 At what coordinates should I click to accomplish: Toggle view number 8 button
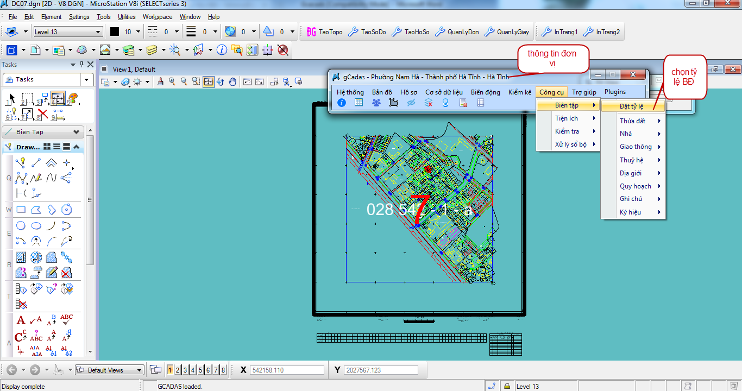[x=223, y=370]
